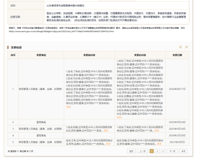The width and height of the screenshot is (201, 159).
Task: Collapse 变更前内容 of row 1 via 收起
Action: (68, 107)
